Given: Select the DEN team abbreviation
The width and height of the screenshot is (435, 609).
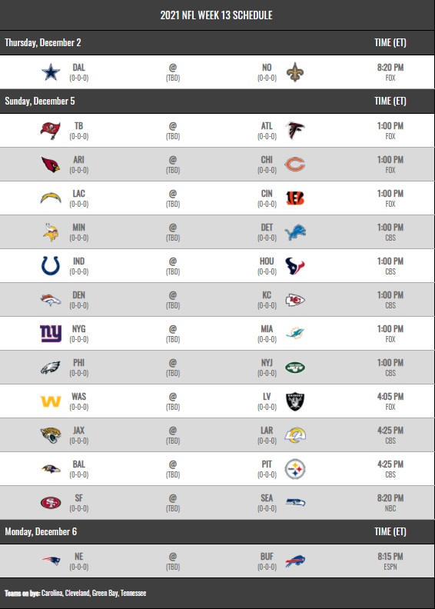Looking at the screenshot, I should pyautogui.click(x=78, y=295).
